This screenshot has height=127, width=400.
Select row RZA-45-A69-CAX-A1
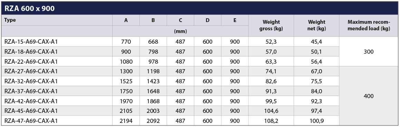[x=170, y=111]
